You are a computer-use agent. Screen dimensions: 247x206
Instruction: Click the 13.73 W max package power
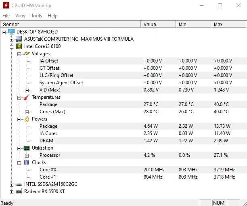click(x=222, y=126)
